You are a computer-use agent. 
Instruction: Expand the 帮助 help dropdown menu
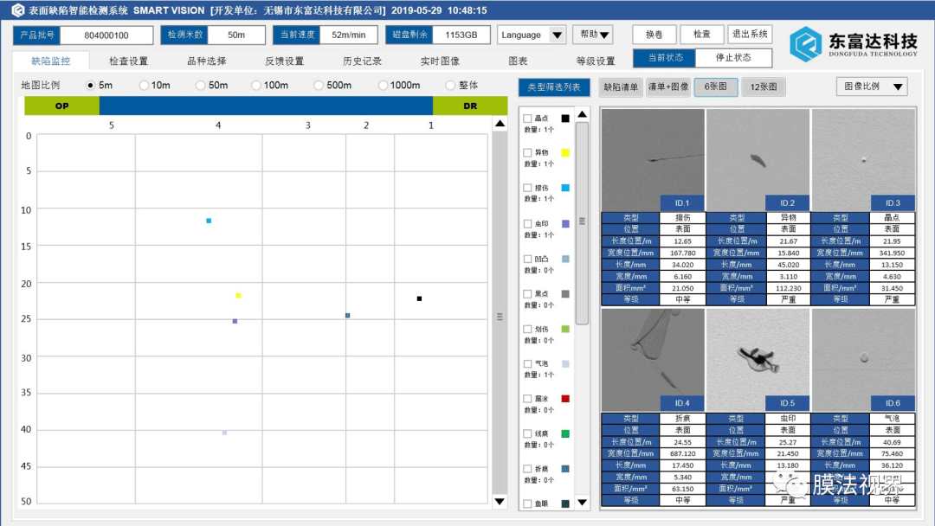pyautogui.click(x=594, y=35)
